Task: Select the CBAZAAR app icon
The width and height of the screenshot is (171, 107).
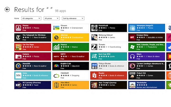Action: tap(56, 75)
